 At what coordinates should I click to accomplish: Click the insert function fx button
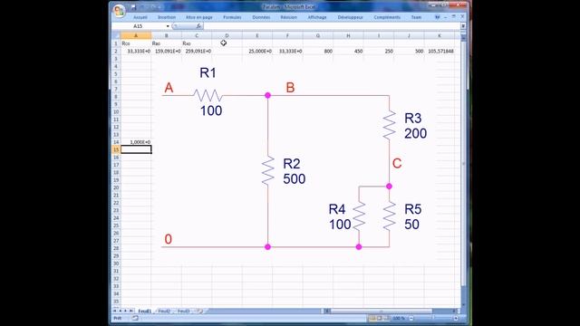tap(198, 26)
